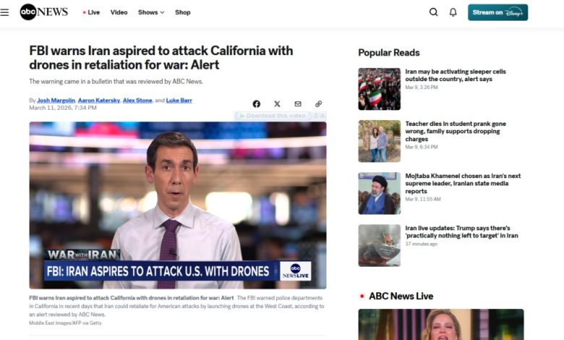Open notifications bell
Viewport: 564px width, 340px height.
tap(453, 12)
